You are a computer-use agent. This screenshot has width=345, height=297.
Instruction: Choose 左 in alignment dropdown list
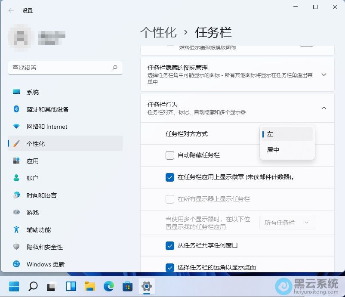click(x=270, y=134)
